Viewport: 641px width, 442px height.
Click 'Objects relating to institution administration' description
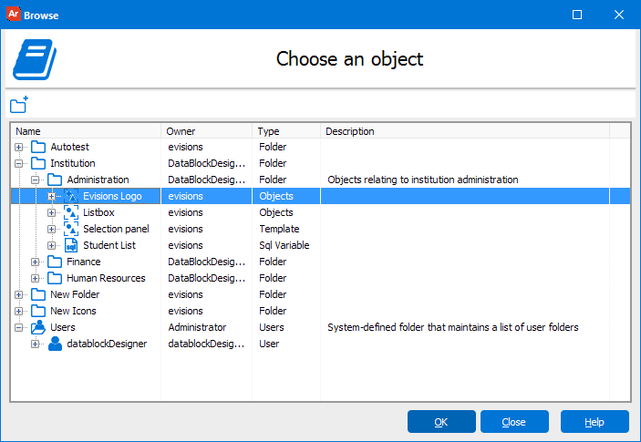click(423, 180)
